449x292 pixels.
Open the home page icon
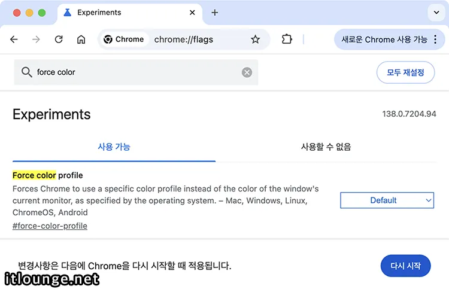click(81, 39)
